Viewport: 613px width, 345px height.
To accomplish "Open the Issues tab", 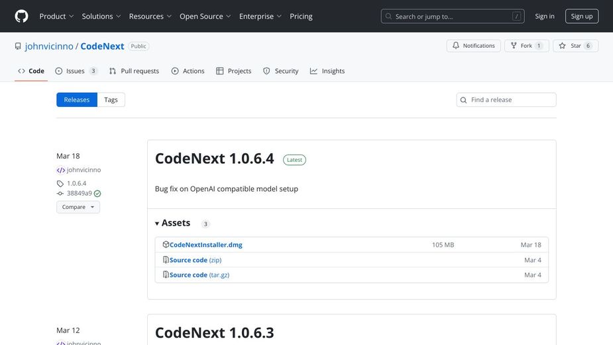I will [x=76, y=71].
